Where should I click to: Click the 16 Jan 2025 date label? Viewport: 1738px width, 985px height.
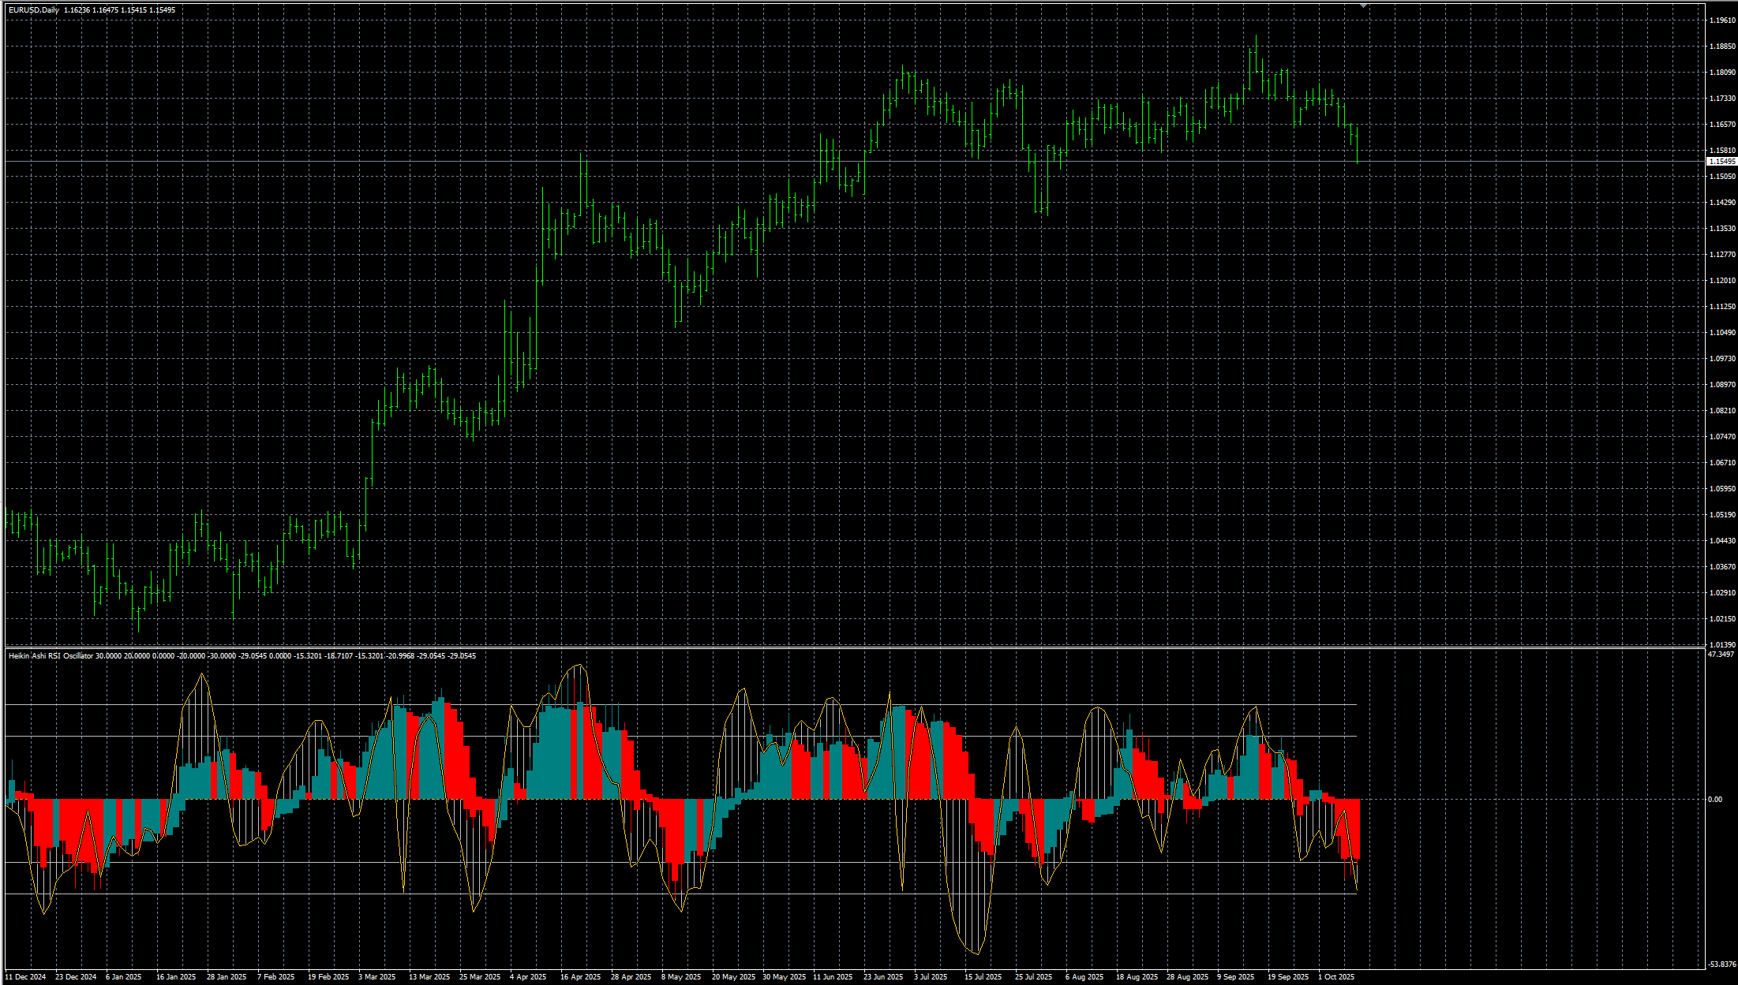[x=176, y=977]
